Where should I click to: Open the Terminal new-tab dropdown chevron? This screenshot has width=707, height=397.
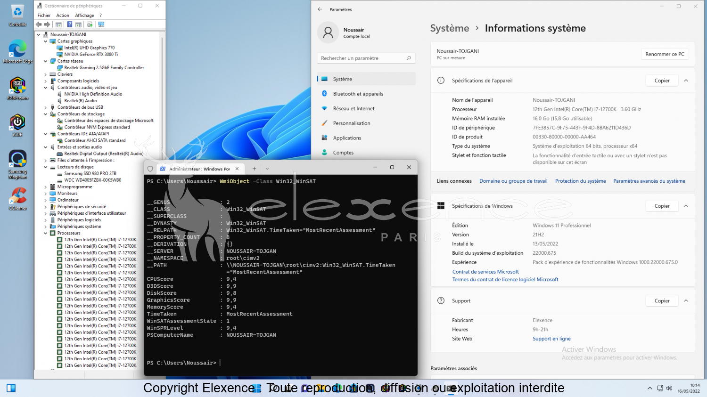[x=267, y=169]
